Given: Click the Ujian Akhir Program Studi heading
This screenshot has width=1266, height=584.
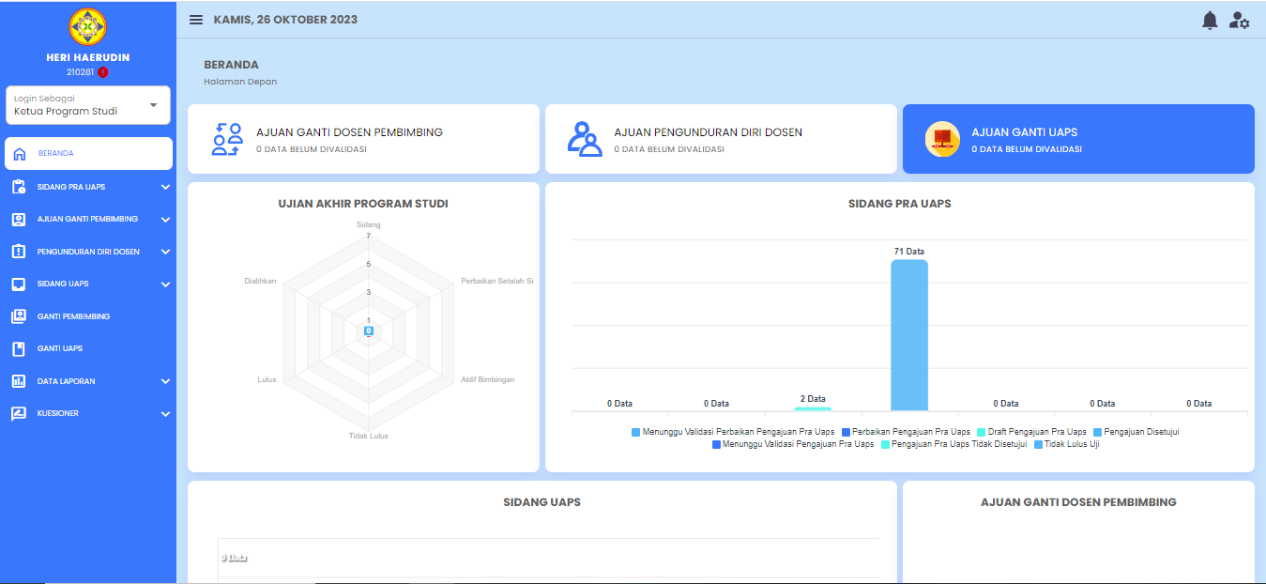Looking at the screenshot, I should pyautogui.click(x=363, y=204).
